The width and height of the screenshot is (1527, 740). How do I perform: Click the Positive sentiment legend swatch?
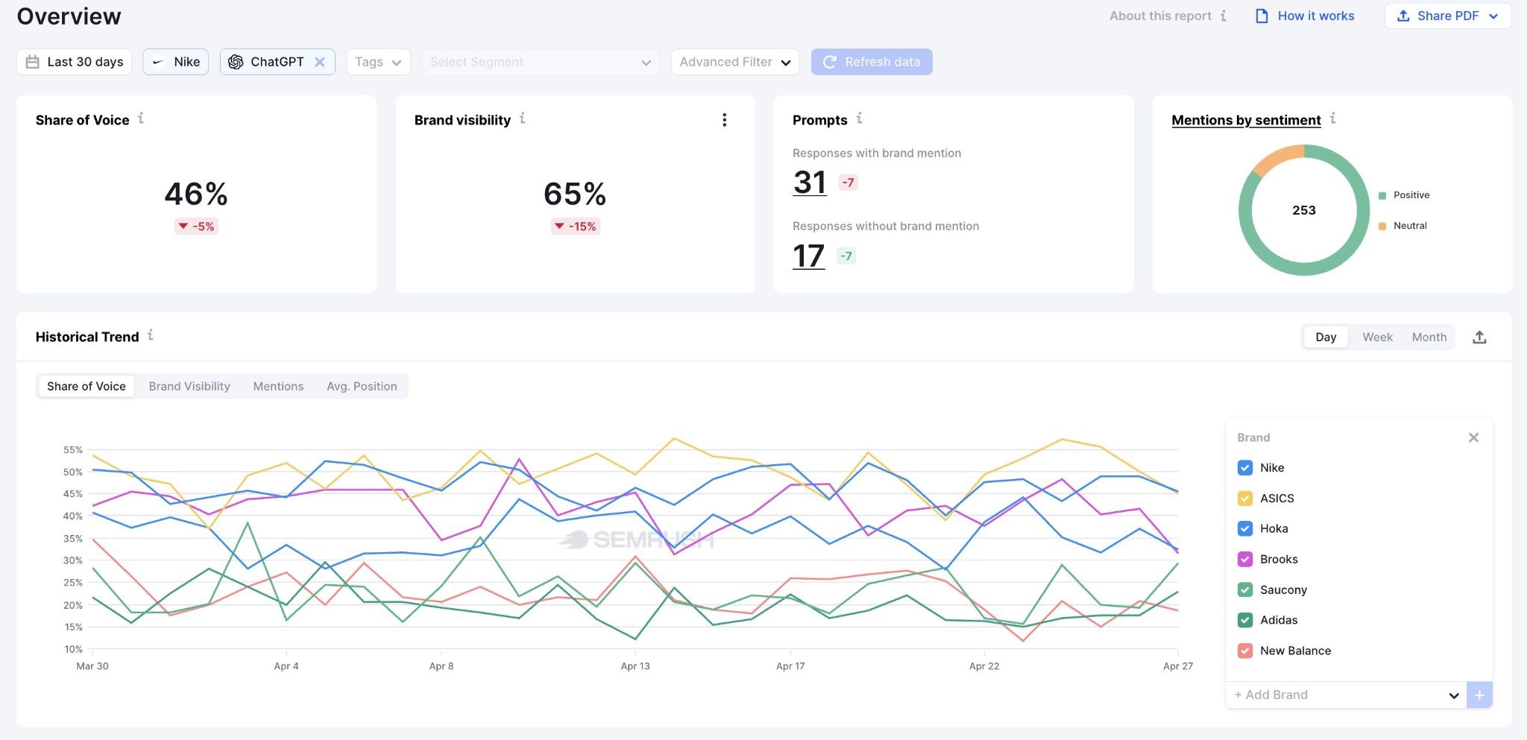(x=1382, y=196)
